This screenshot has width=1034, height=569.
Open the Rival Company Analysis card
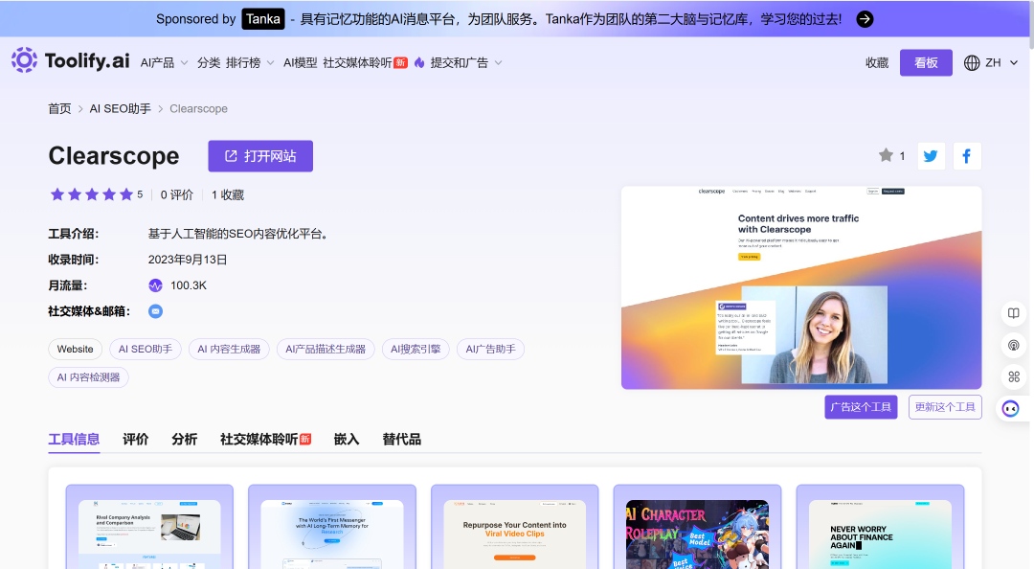149,527
